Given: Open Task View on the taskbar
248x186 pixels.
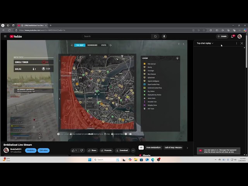Looking at the screenshot, I should click(124, 160).
